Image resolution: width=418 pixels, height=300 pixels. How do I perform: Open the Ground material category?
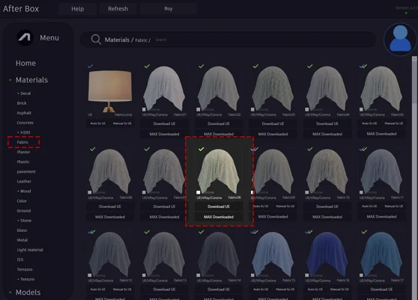click(x=24, y=210)
